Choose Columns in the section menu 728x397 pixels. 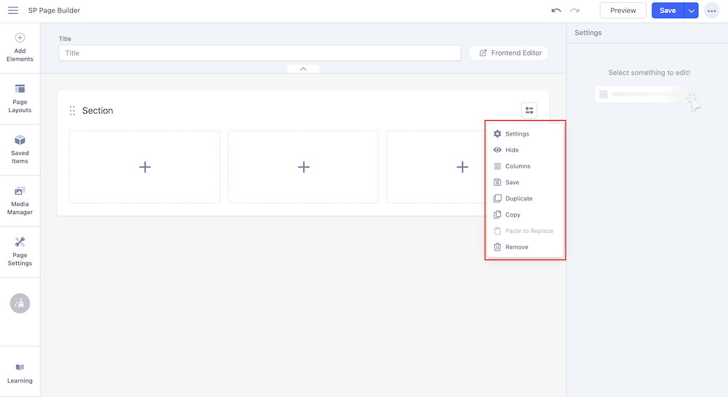click(x=518, y=166)
